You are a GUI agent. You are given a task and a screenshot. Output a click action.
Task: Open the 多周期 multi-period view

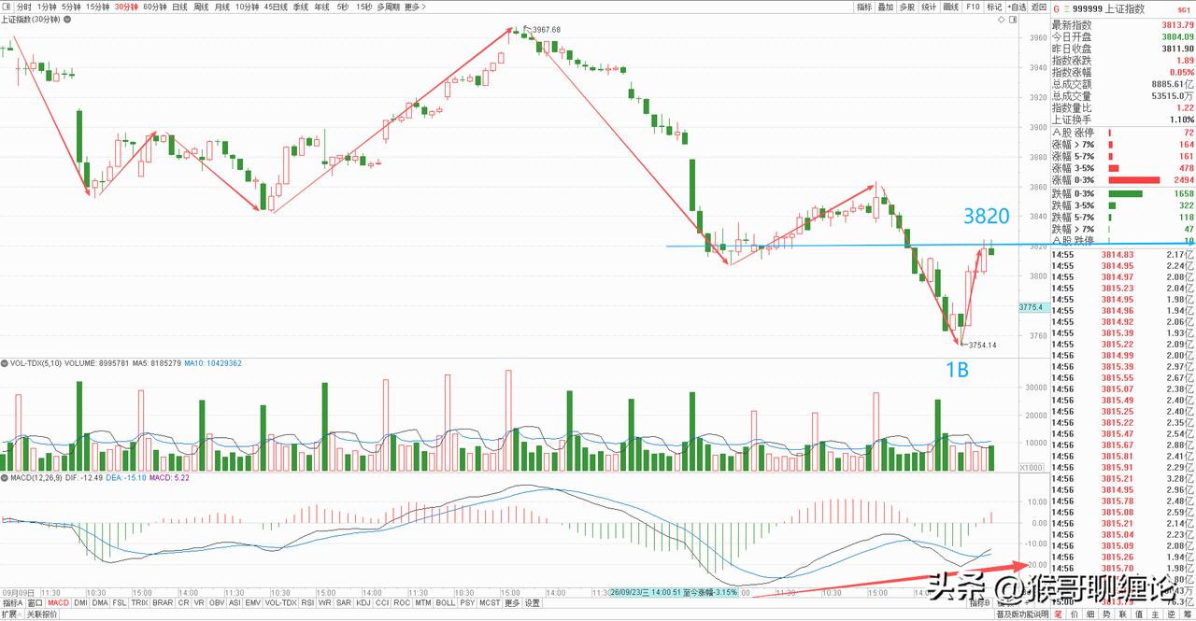tap(388, 7)
